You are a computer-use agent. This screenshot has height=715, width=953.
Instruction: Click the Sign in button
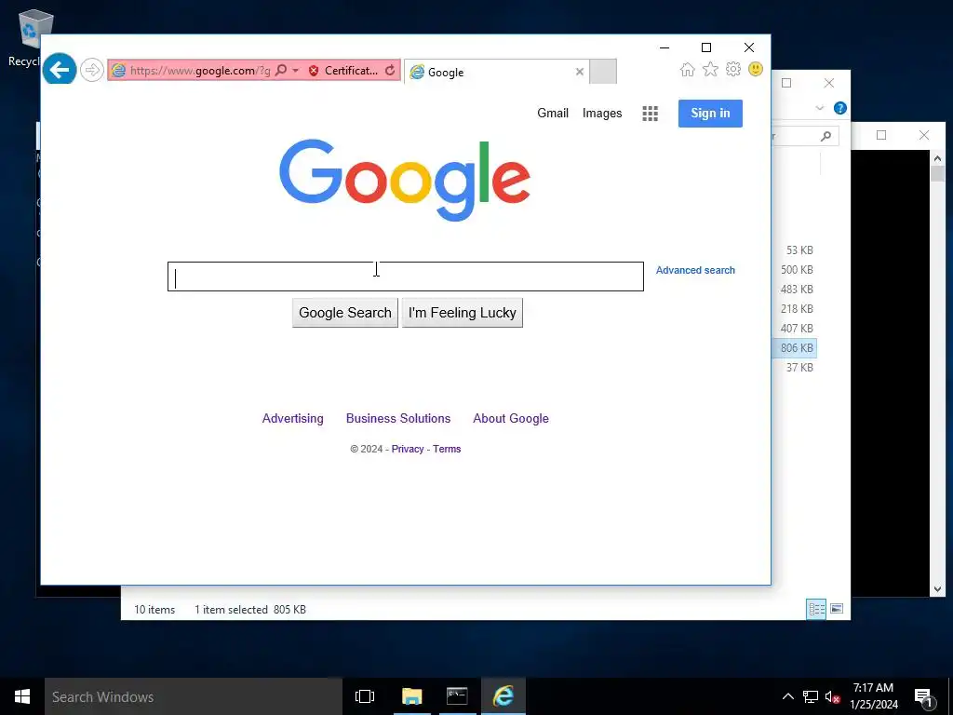coord(710,113)
